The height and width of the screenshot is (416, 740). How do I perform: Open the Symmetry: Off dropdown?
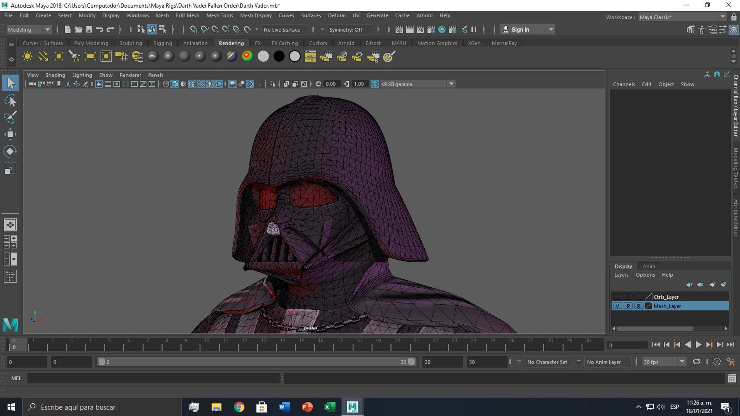point(350,29)
